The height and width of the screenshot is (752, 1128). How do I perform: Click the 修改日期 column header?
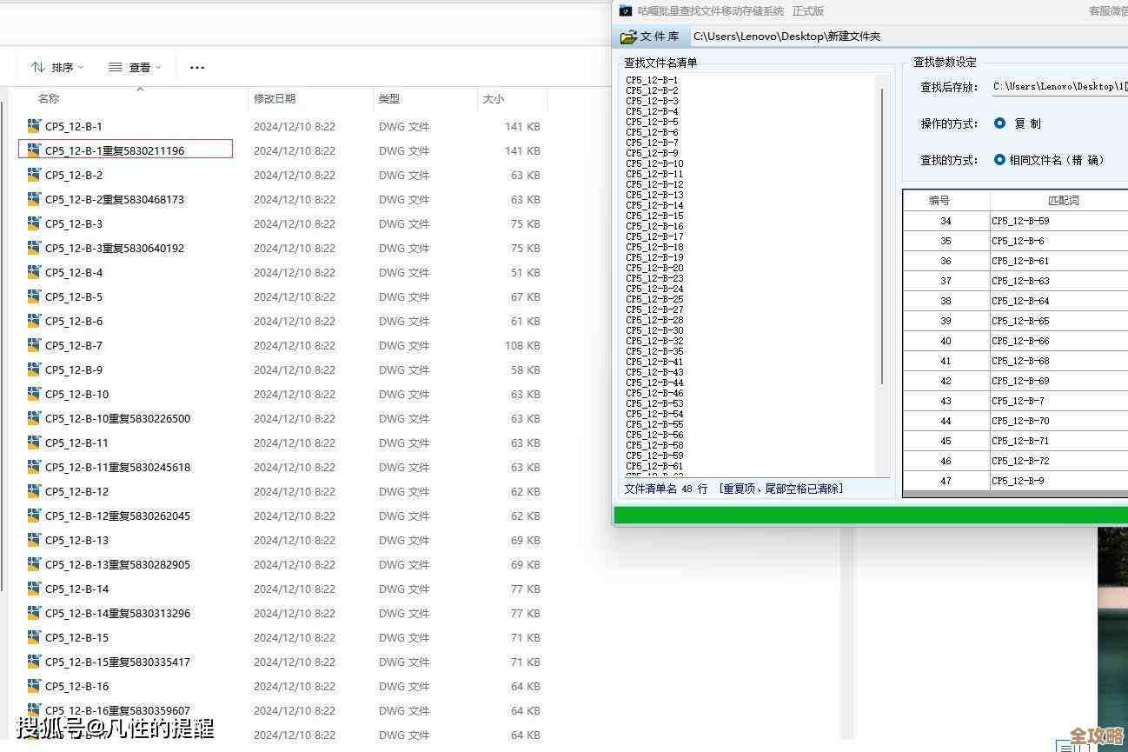coord(275,99)
